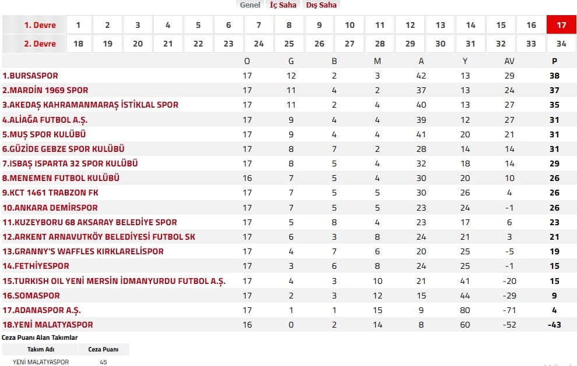Viewport: 577px width, 366px height.
Task: Click Fethiyespor in the standings
Action: coord(36,266)
